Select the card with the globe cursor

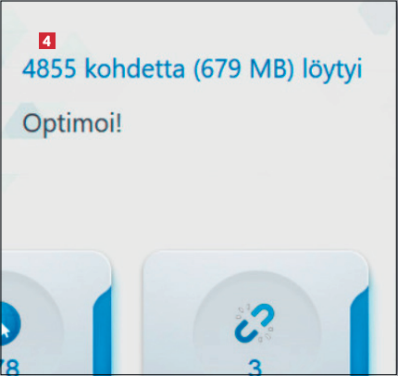point(56,313)
